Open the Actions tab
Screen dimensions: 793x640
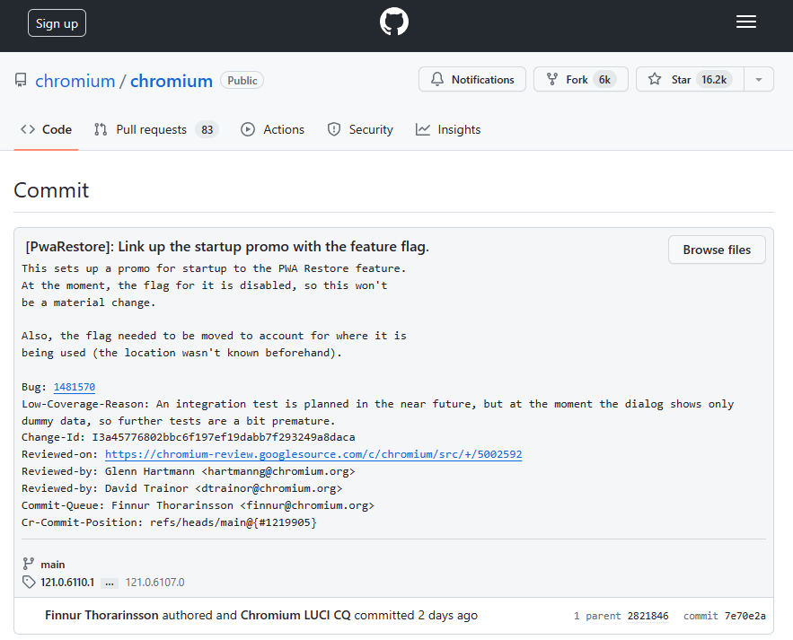click(x=273, y=129)
